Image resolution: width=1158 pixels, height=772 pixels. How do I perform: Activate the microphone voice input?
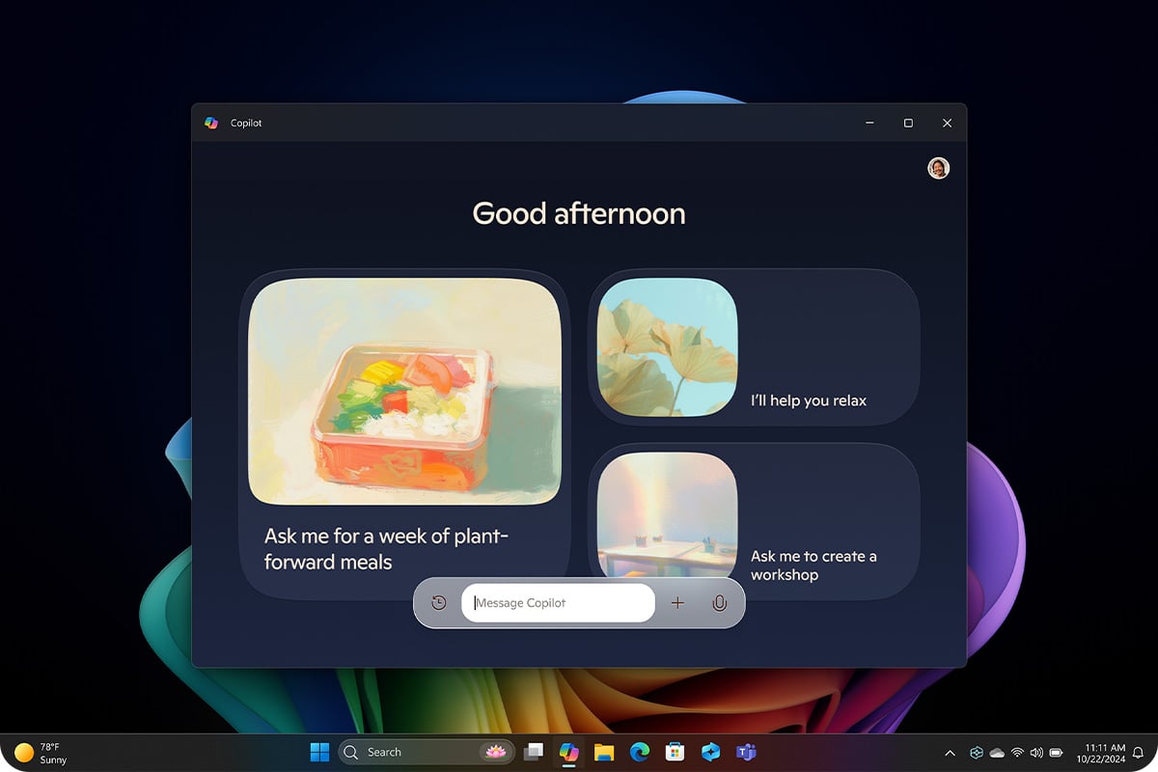(719, 603)
